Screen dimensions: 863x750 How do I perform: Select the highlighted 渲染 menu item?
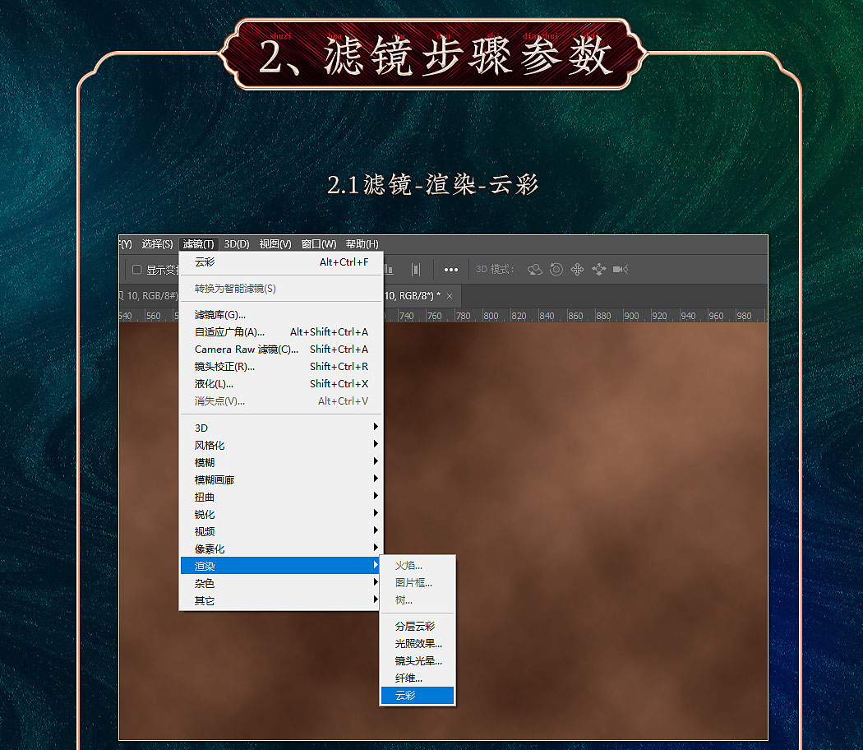tap(281, 566)
